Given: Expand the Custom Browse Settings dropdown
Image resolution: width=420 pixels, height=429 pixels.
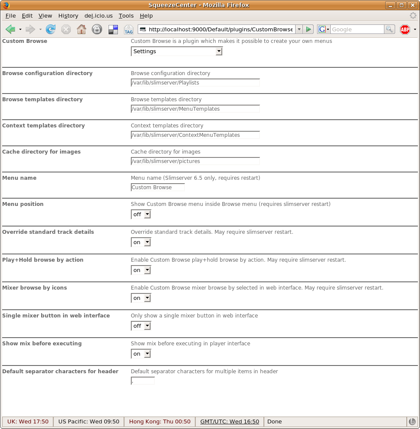Looking at the screenshot, I should [176, 51].
